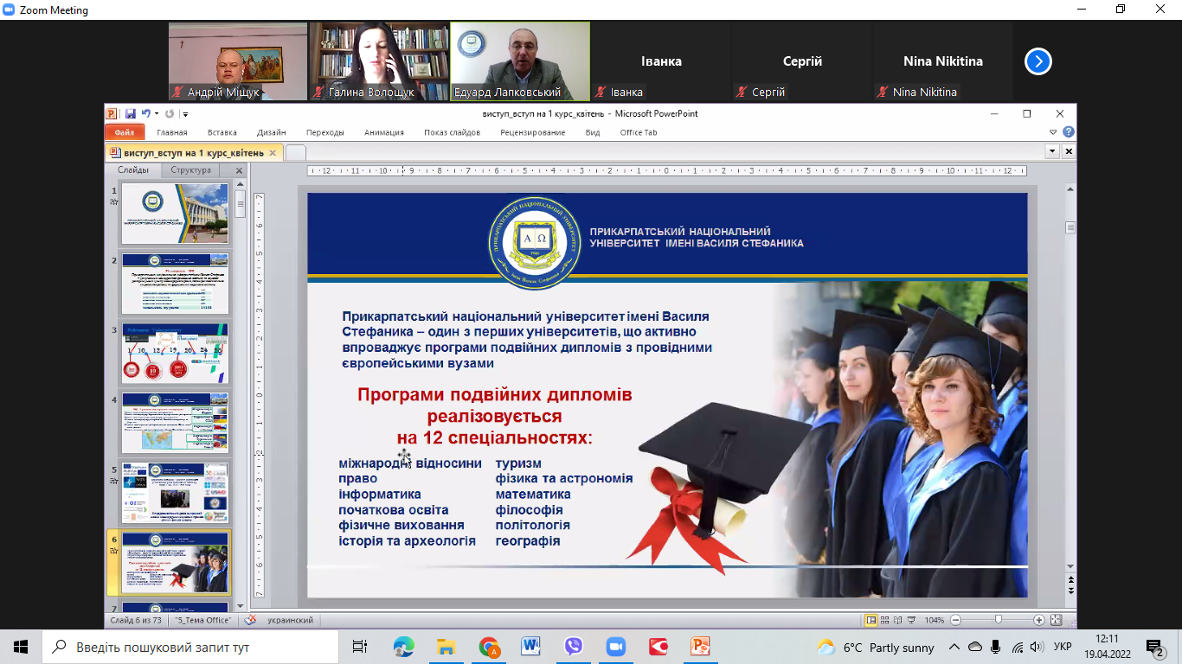Click Fit slide to window icon
The image size is (1182, 664).
(x=1056, y=621)
